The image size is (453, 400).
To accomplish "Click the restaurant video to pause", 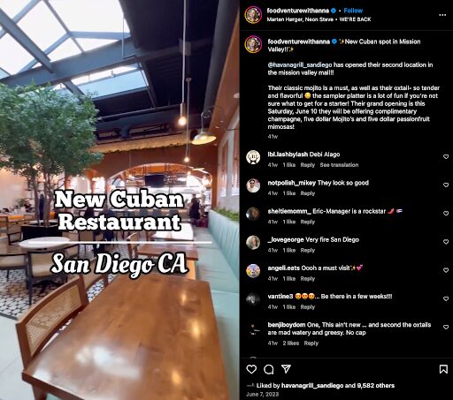I will click(x=119, y=200).
